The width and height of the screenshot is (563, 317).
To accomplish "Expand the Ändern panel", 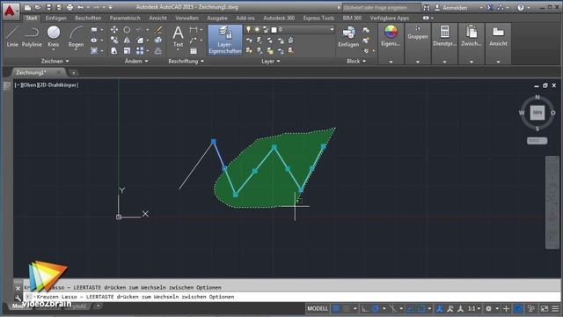I will point(136,61).
